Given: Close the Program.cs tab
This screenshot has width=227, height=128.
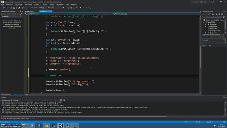Looking at the screenshot, I should pos(51,11).
